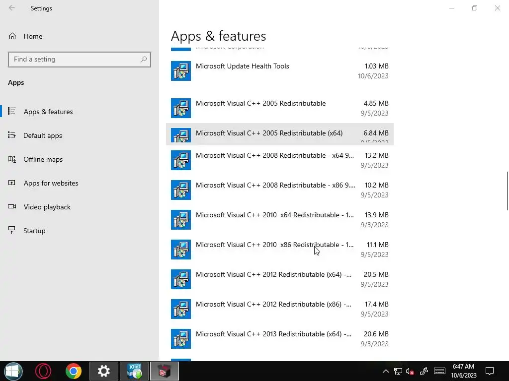The image size is (509, 381).
Task: Click the network tray icon
Action: (398, 371)
